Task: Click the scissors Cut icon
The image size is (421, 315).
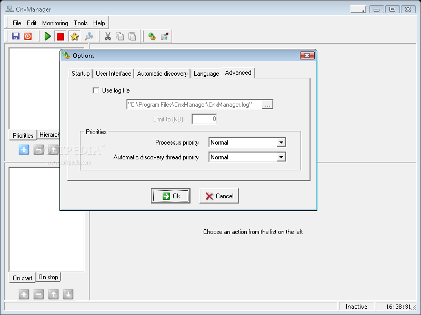Action: [x=108, y=36]
